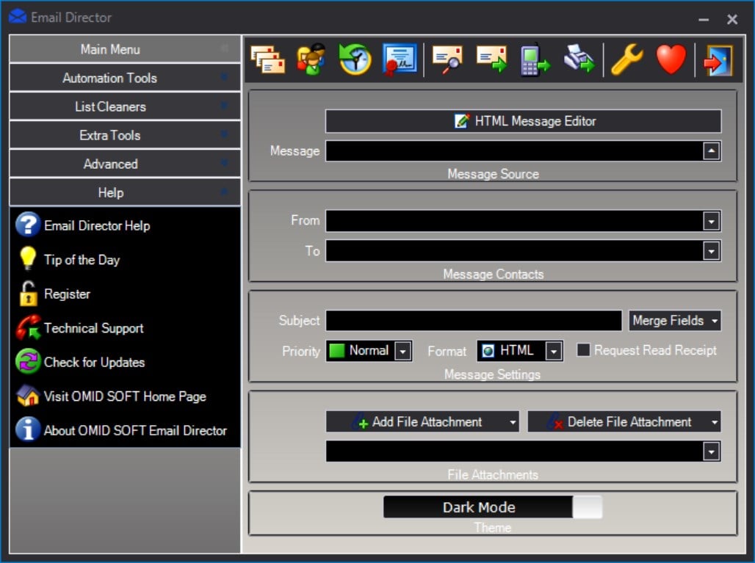Click into the Subject input field
The image size is (755, 563).
pos(474,321)
